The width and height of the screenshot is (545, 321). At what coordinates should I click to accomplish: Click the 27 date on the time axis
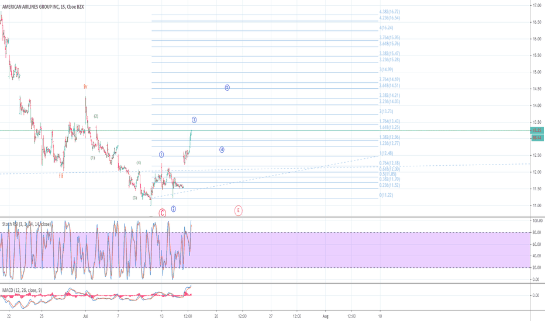(271, 316)
